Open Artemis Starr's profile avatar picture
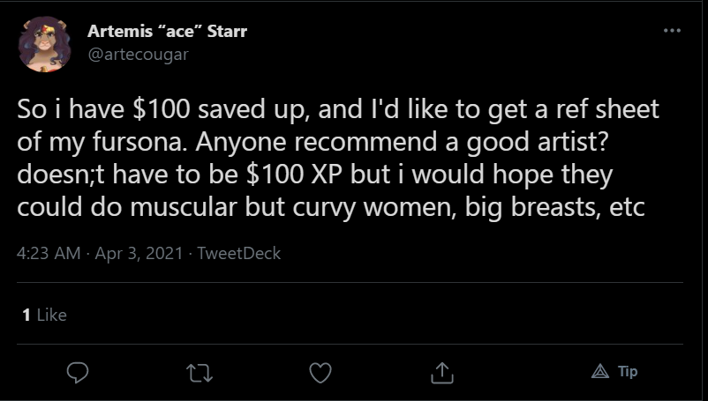 (x=44, y=44)
